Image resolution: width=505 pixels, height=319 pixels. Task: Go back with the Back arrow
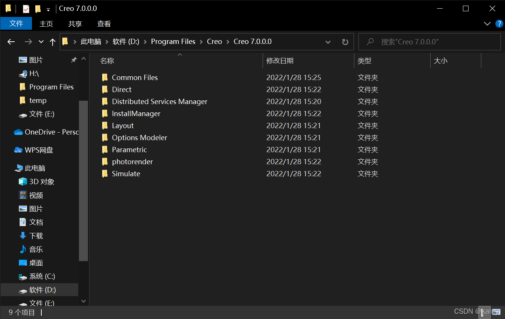pyautogui.click(x=11, y=42)
